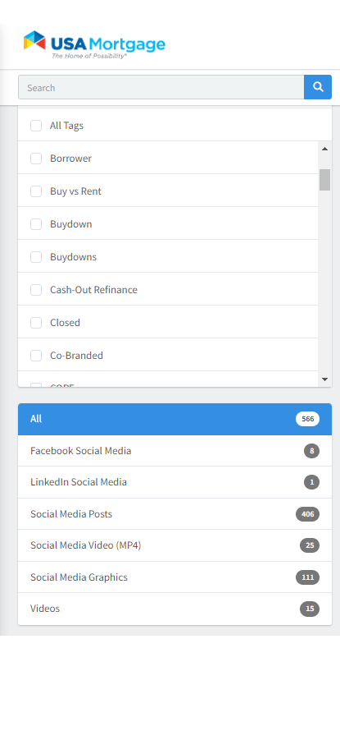The width and height of the screenshot is (340, 754).
Task: Click the magnifying glass search button
Action: point(317,87)
